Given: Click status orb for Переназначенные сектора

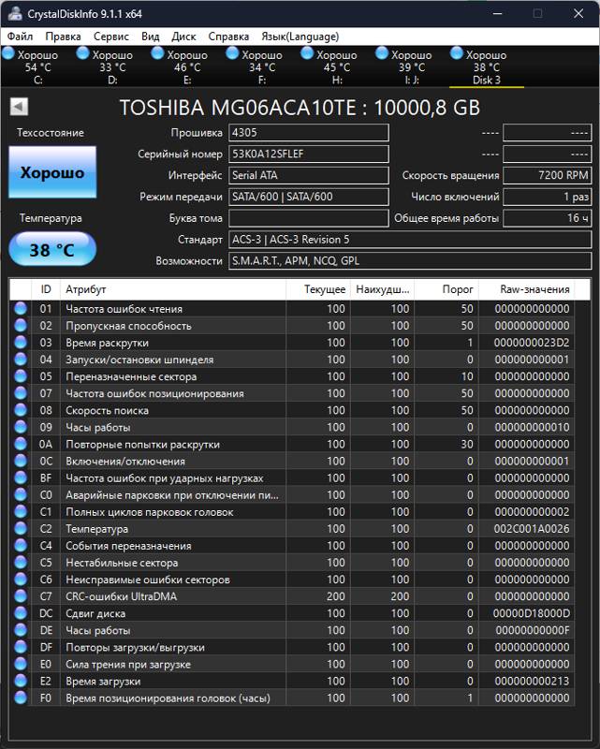Looking at the screenshot, I should pyautogui.click(x=20, y=376).
